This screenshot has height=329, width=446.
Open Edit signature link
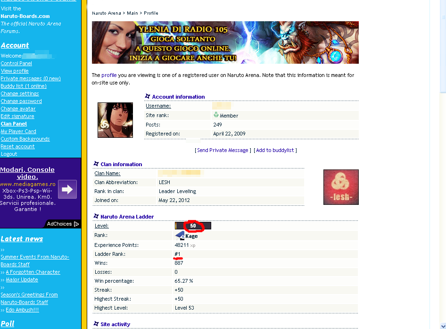(x=17, y=116)
